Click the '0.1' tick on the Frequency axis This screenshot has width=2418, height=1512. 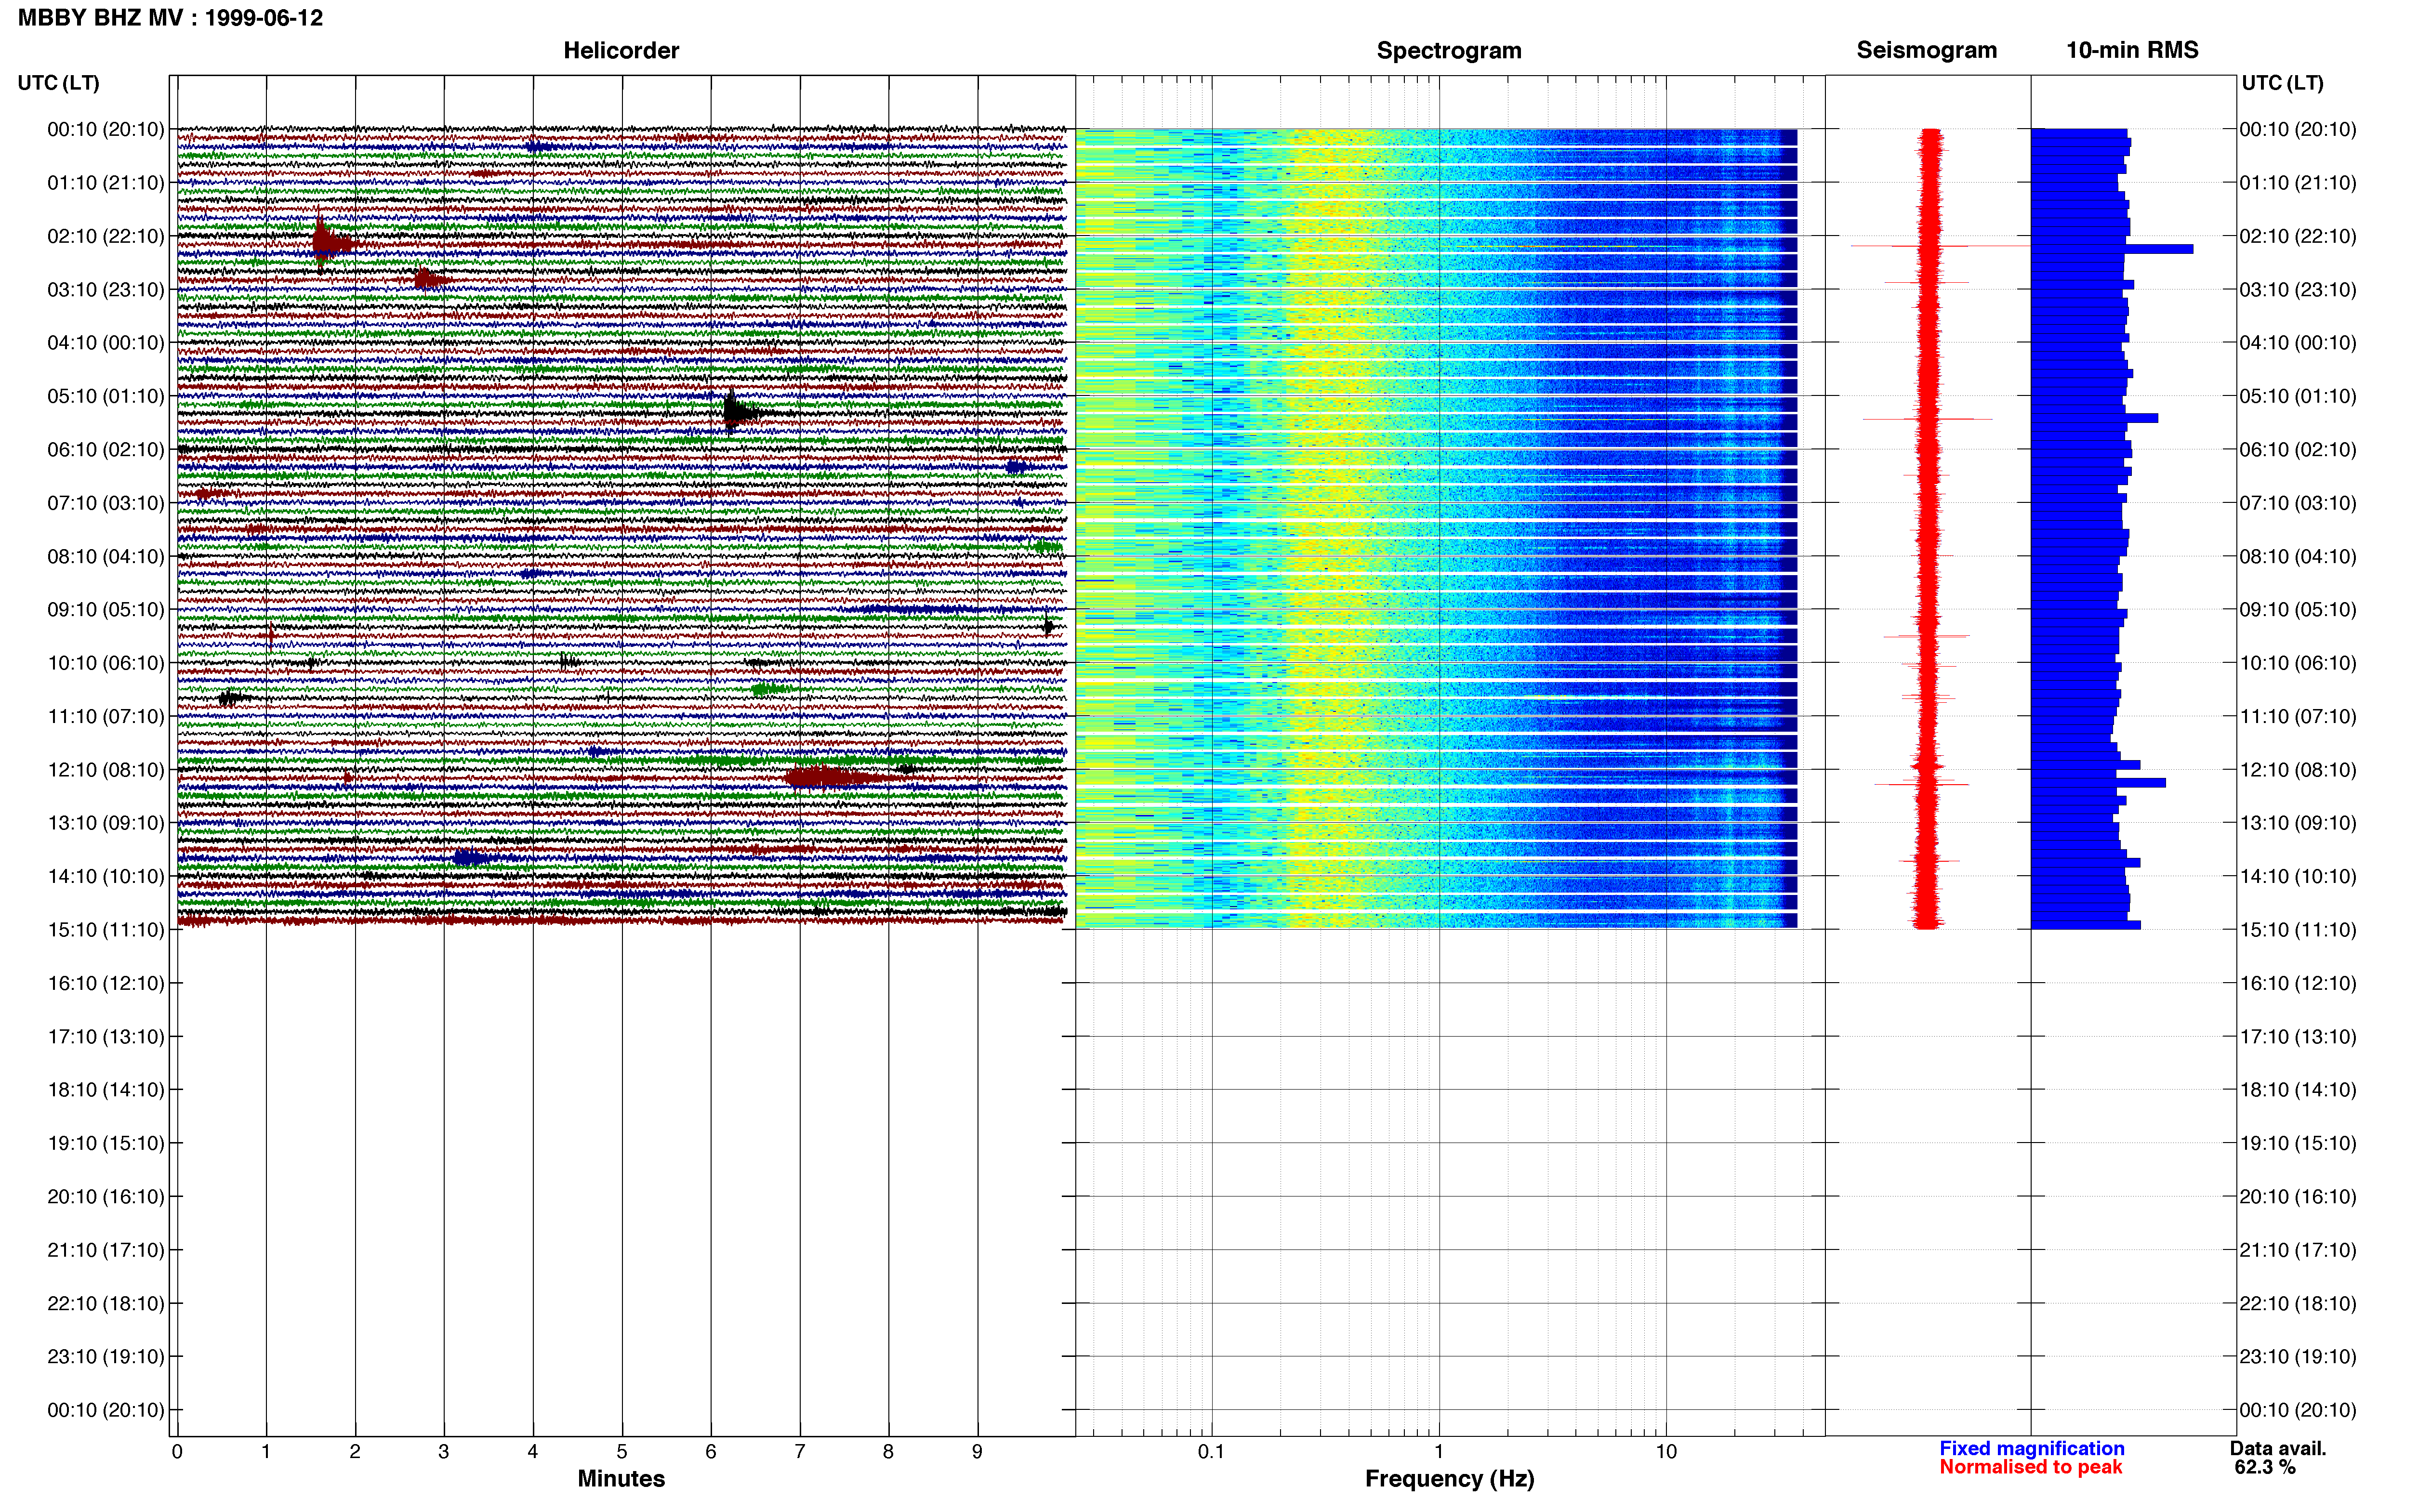click(1211, 1452)
